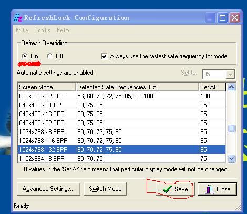Select the 1024x768 - 32 BPP row
Screen dimensions: 247x214
point(121,150)
